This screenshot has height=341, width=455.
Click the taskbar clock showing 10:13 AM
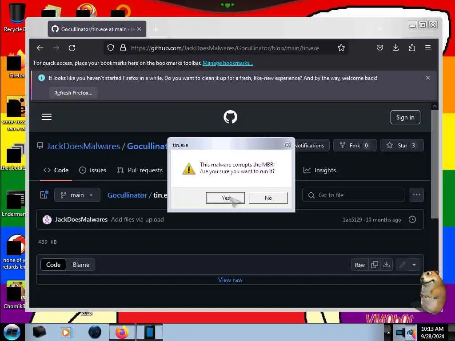432,332
